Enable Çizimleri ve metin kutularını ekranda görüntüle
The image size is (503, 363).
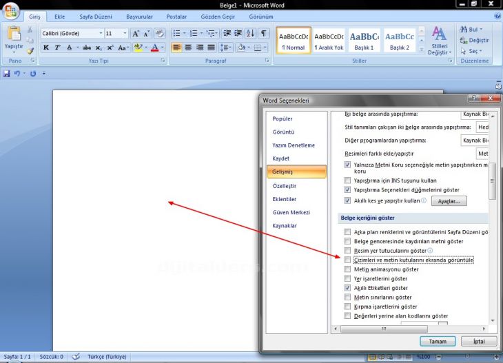[x=347, y=260]
